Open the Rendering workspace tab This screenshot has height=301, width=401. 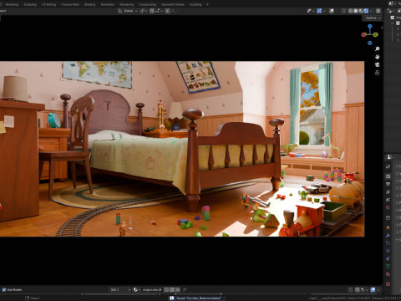click(126, 4)
